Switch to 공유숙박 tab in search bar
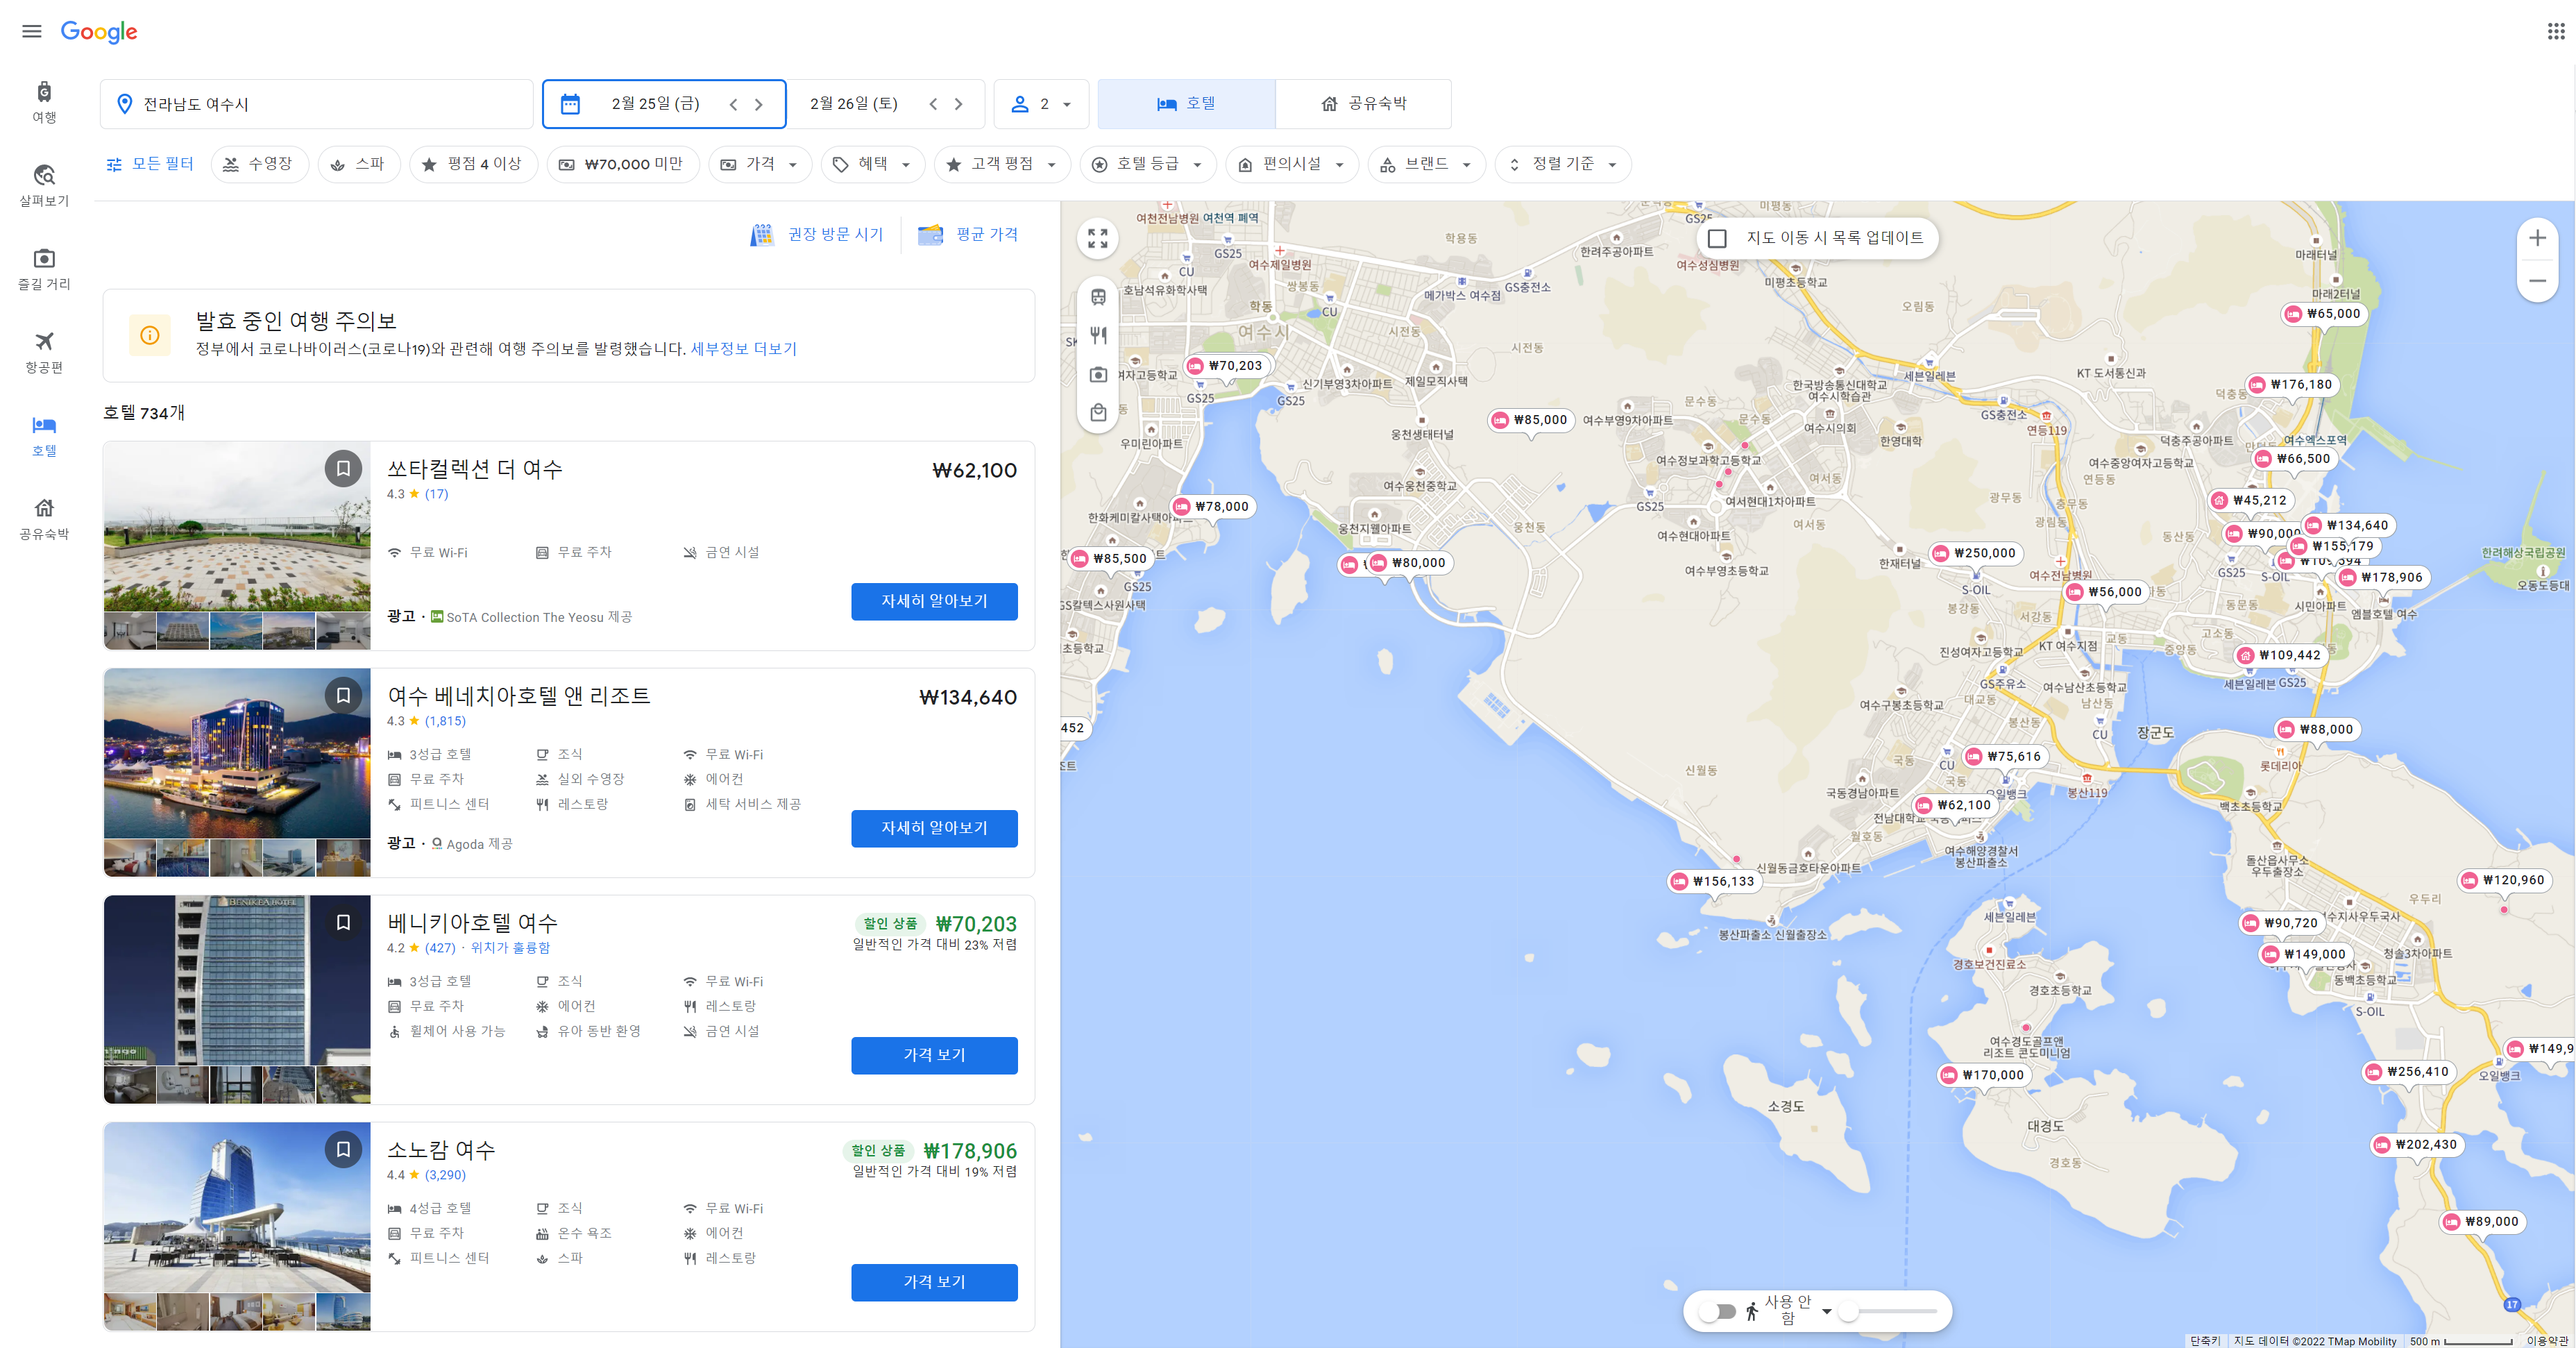The height and width of the screenshot is (1348, 2576). coord(1363,104)
